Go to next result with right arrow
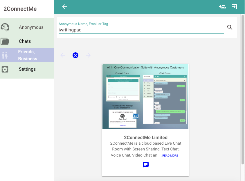The image size is (245, 181). pos(88,55)
